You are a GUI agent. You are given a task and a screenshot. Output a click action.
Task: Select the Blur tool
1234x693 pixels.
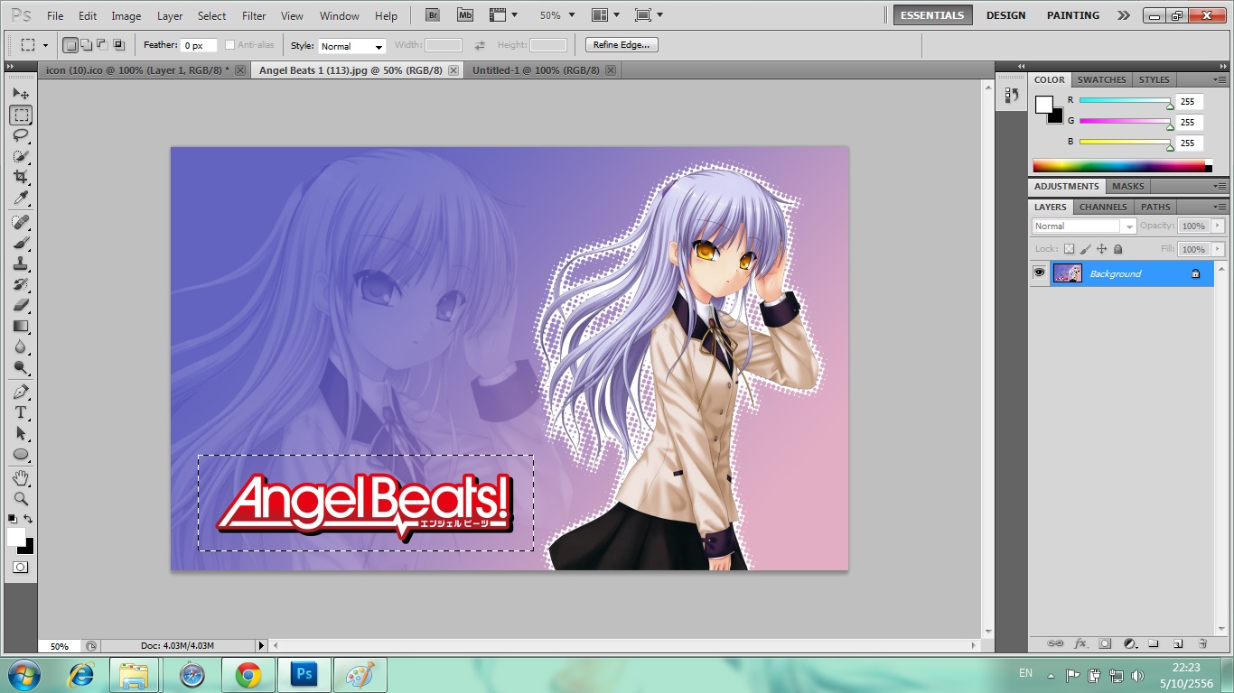(21, 346)
